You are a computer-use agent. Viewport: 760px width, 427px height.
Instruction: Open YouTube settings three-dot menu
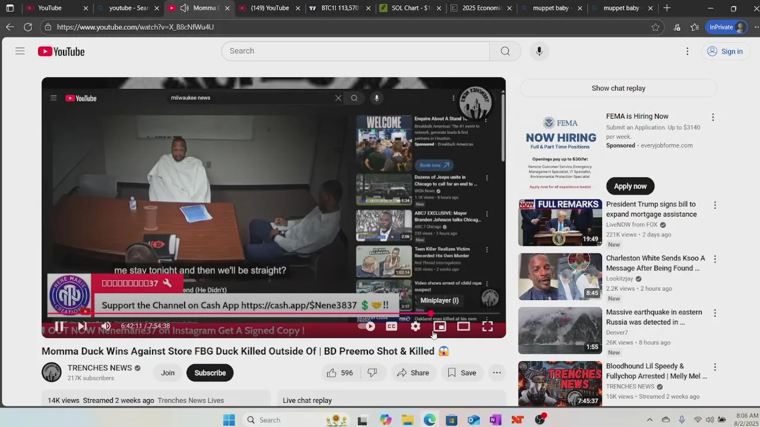click(x=688, y=52)
